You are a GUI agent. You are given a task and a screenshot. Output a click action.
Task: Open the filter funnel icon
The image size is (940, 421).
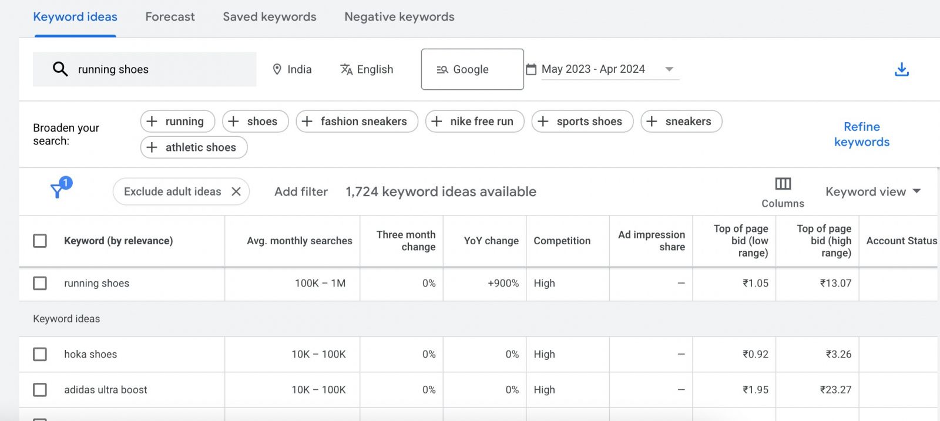tap(57, 191)
